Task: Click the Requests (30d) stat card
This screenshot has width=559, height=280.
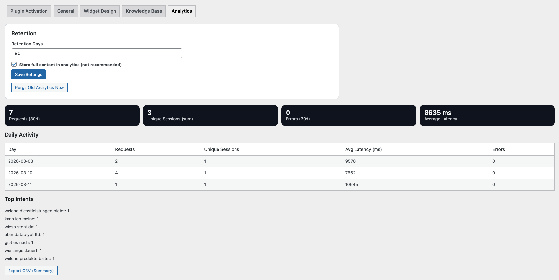Action: click(72, 116)
